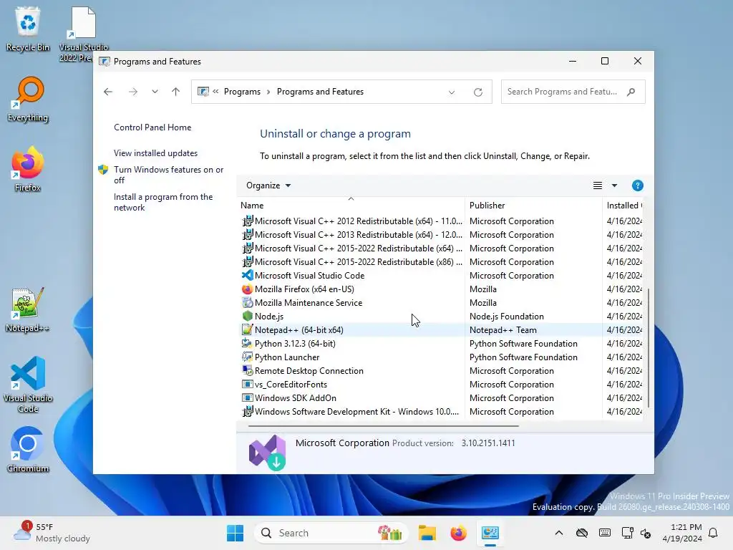Click the Visual Studio Code list icon
This screenshot has height=550, width=733.
pos(247,276)
